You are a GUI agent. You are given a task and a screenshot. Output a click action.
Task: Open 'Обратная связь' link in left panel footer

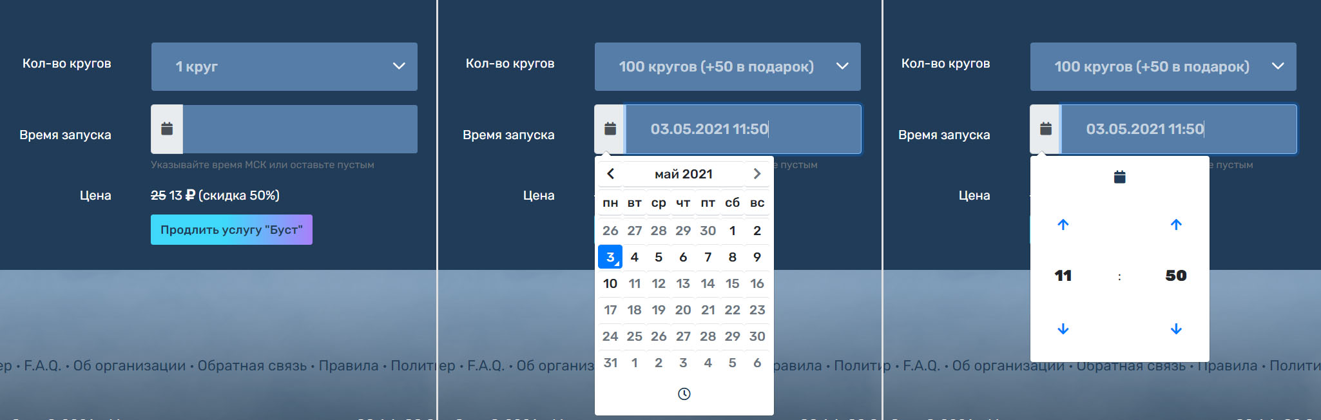(x=252, y=366)
